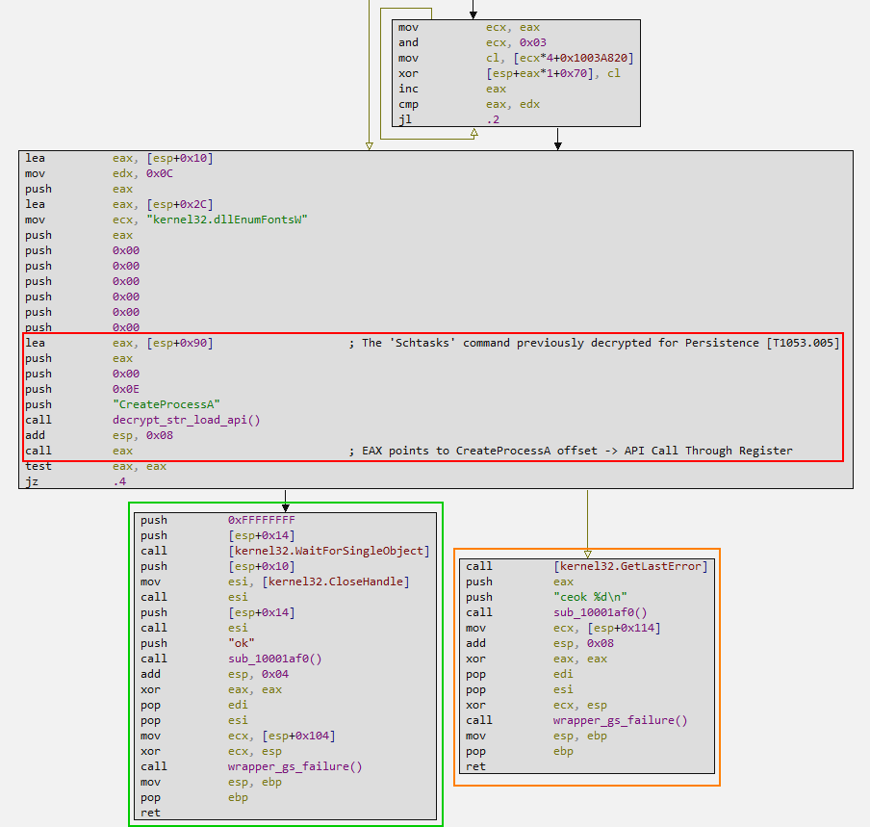870x827 pixels.
Task: Select the 0xFFFFFFFF push operand
Action: click(x=261, y=520)
